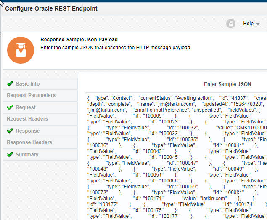
Task: Click the green checkmark next to Request
Action: tap(10, 107)
